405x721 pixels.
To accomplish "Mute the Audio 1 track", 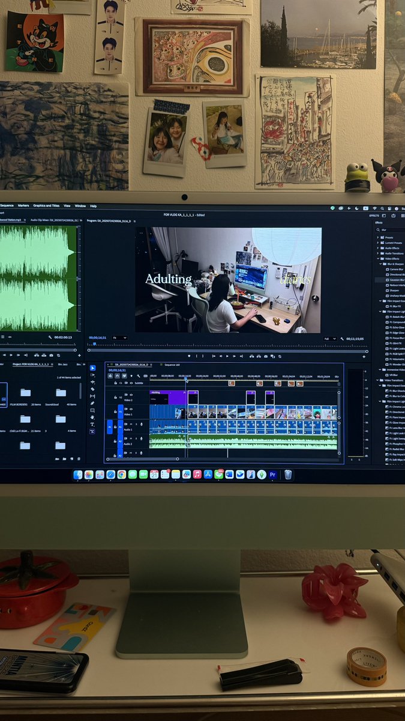I will point(131,424).
